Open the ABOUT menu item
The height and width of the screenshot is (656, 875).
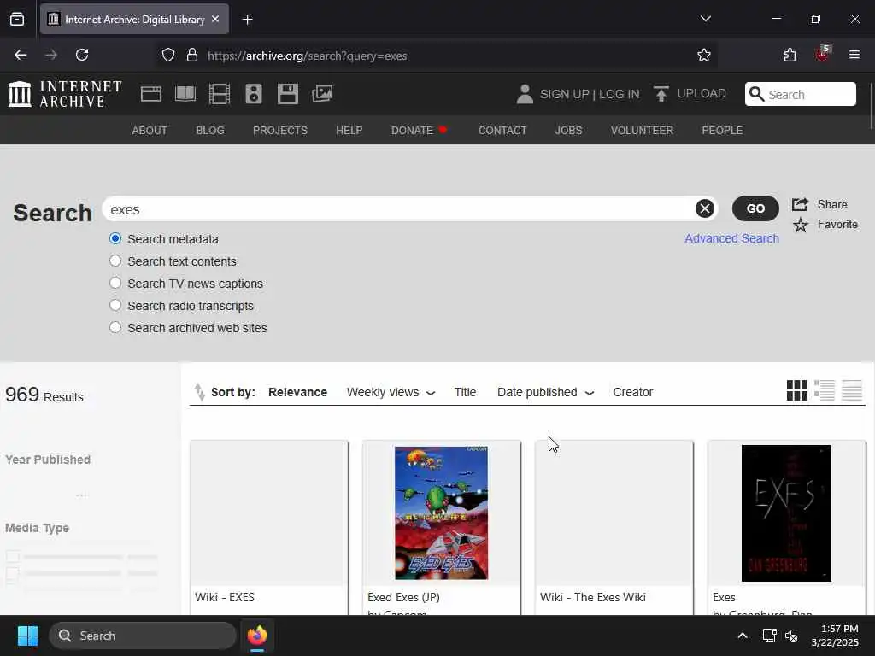pyautogui.click(x=150, y=131)
